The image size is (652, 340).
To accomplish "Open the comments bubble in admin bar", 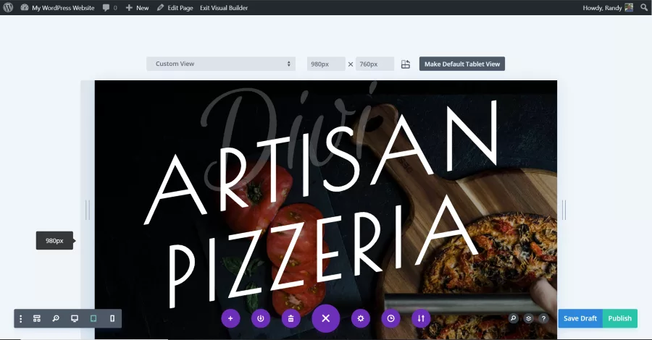I will (110, 7).
